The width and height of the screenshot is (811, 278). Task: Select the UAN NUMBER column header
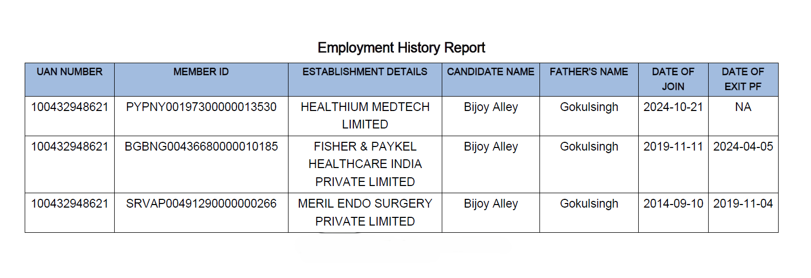[69, 72]
